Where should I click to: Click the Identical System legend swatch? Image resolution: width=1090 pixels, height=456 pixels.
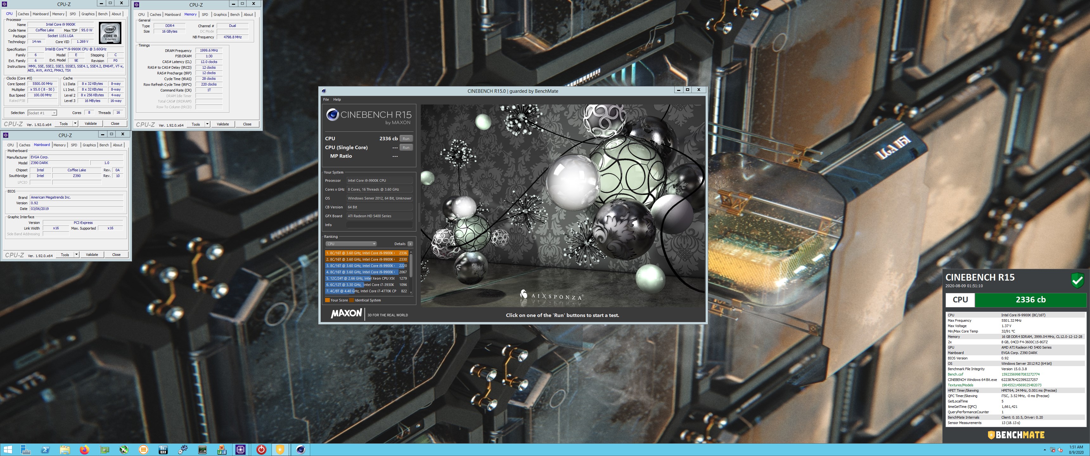pos(352,300)
